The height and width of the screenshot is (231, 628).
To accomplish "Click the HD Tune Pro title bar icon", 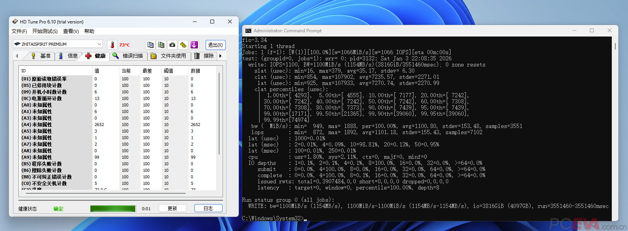I will (15, 22).
